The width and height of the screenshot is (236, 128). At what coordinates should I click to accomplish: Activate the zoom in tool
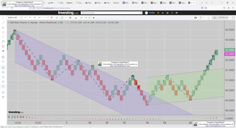(x=3, y=61)
